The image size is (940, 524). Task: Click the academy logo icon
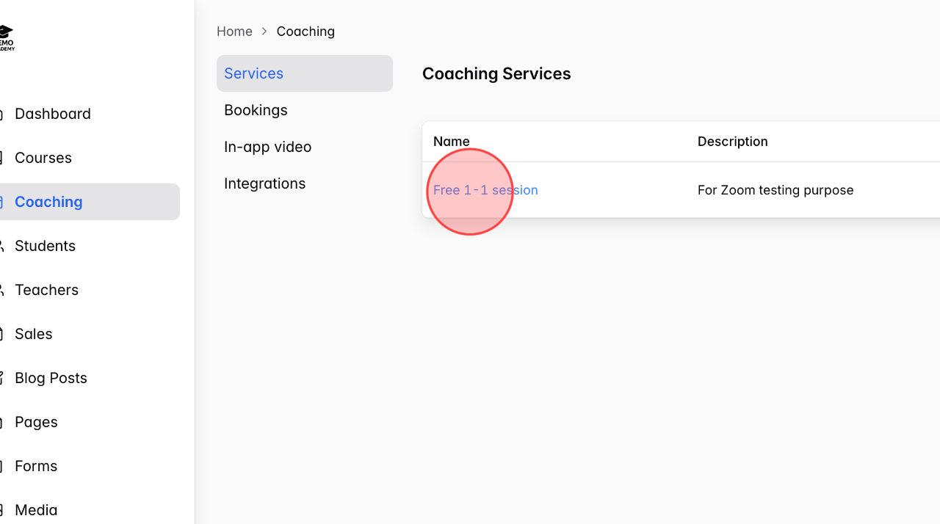click(x=6, y=37)
